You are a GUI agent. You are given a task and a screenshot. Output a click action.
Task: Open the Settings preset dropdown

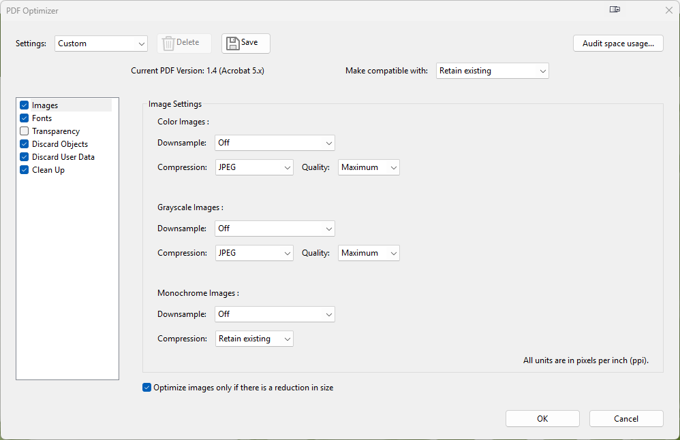[102, 44]
